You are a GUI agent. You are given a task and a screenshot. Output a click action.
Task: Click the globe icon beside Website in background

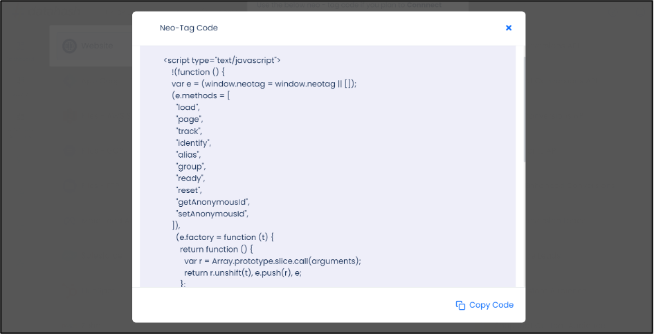click(x=70, y=46)
